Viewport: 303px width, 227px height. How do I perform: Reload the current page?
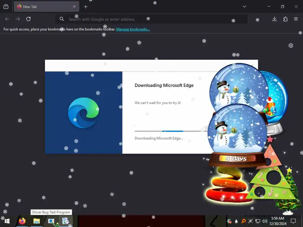tap(28, 19)
